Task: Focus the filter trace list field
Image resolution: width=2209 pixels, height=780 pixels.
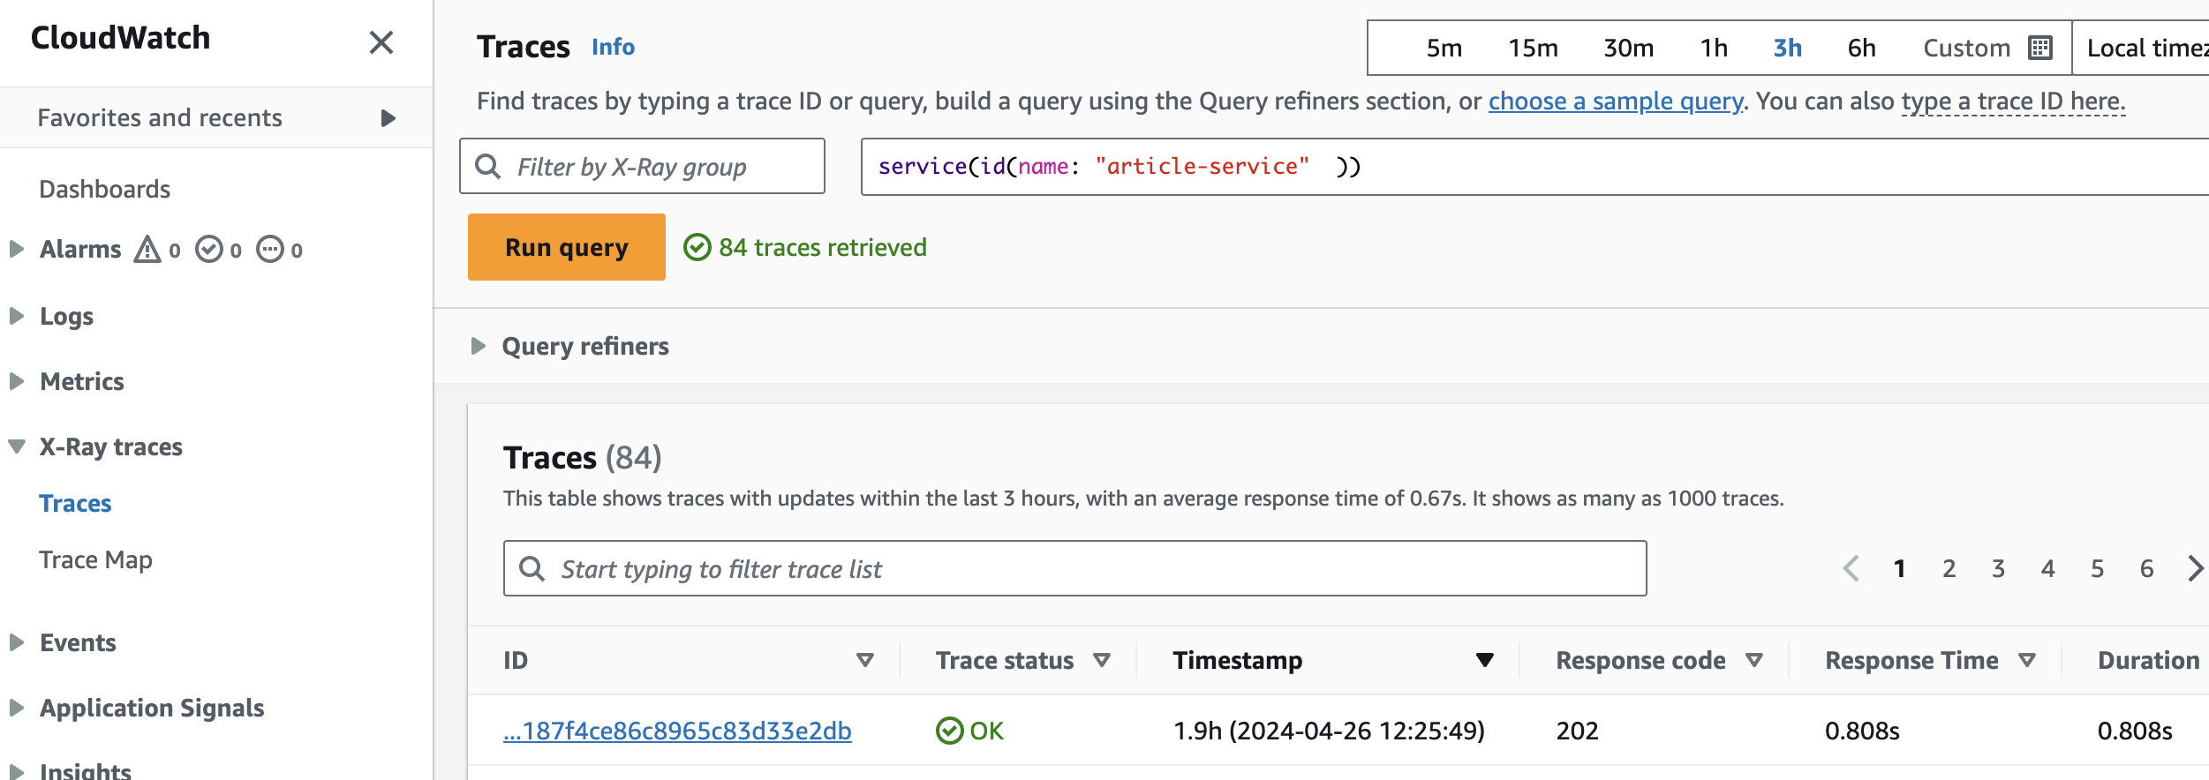Action: (1074, 568)
